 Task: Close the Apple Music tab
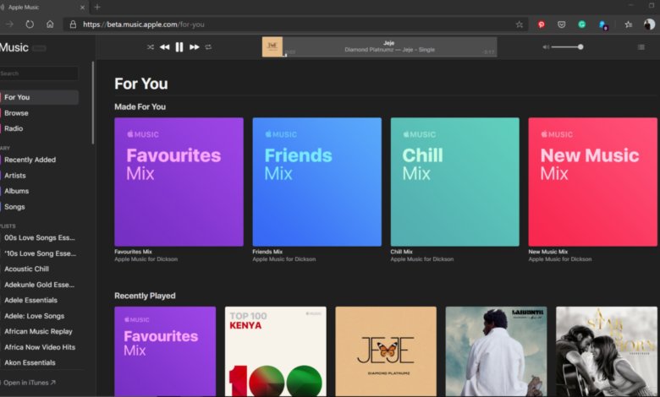(83, 7)
